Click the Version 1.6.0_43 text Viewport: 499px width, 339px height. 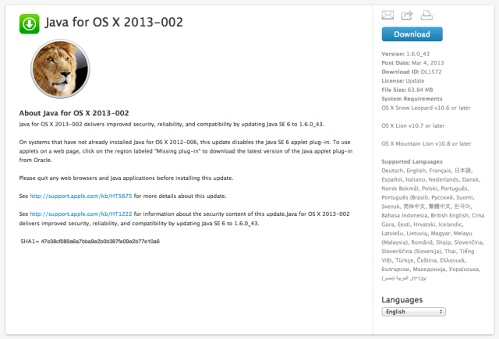[x=405, y=54]
